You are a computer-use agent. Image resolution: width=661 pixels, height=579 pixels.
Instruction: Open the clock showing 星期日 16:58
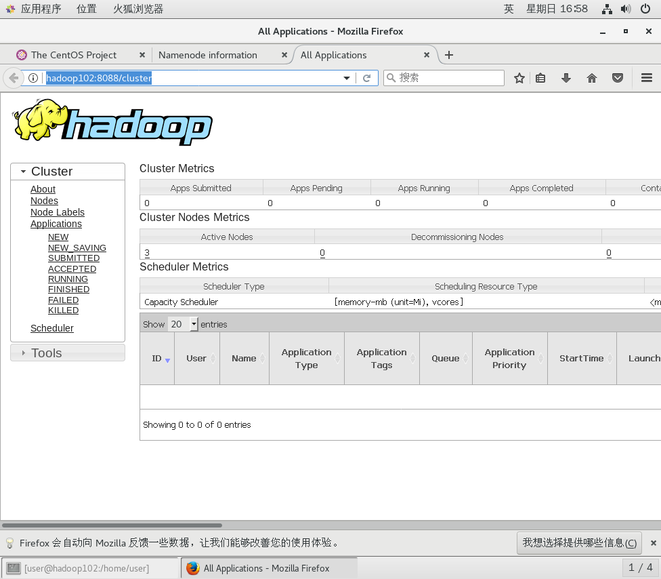557,9
